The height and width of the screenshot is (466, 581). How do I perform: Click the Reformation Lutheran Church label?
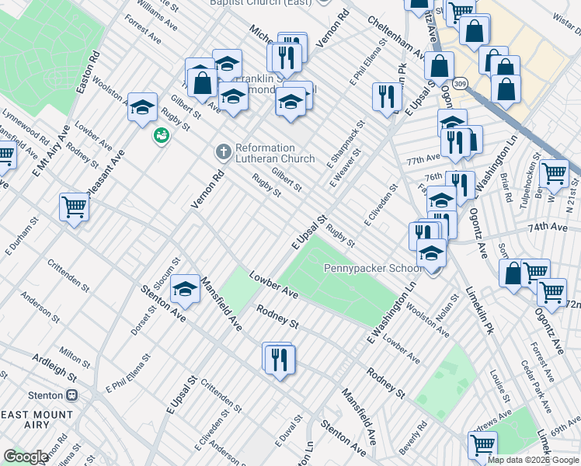pyautogui.click(x=275, y=153)
